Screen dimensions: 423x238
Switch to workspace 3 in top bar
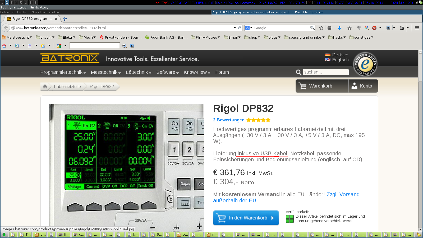pos(12,2)
